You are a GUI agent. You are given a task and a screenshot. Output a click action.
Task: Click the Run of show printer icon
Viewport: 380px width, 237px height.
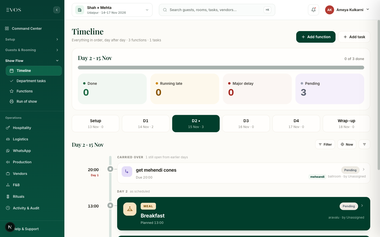point(12,101)
